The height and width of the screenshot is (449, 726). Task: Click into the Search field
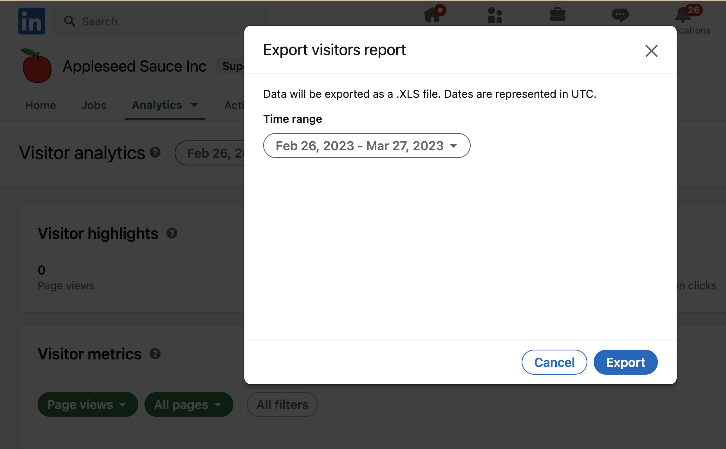[x=161, y=21]
